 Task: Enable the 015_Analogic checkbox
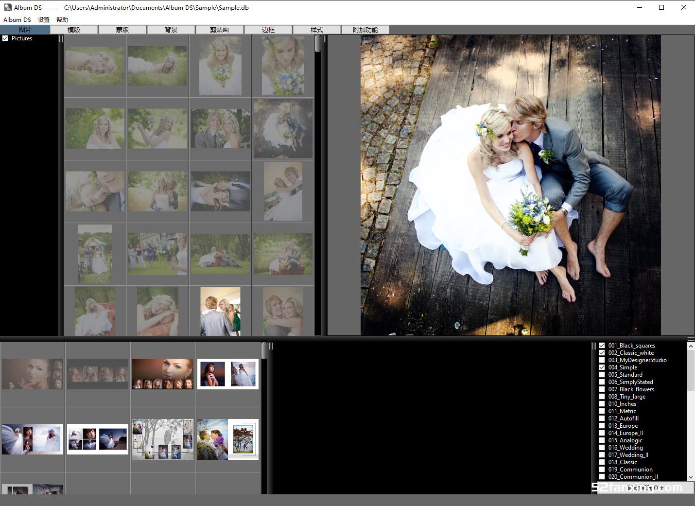coord(602,440)
